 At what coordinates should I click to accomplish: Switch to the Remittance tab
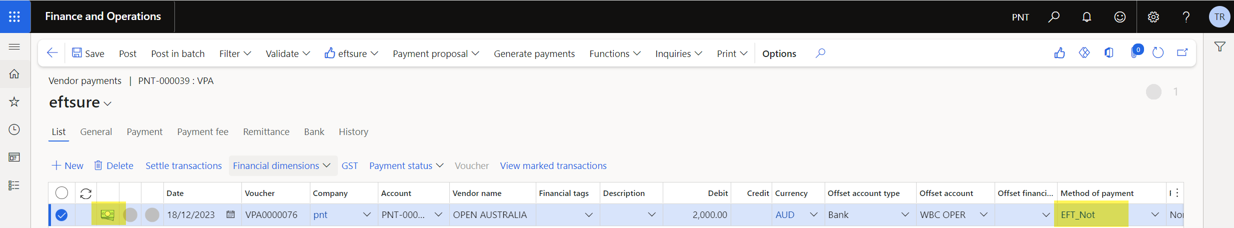[x=266, y=132]
